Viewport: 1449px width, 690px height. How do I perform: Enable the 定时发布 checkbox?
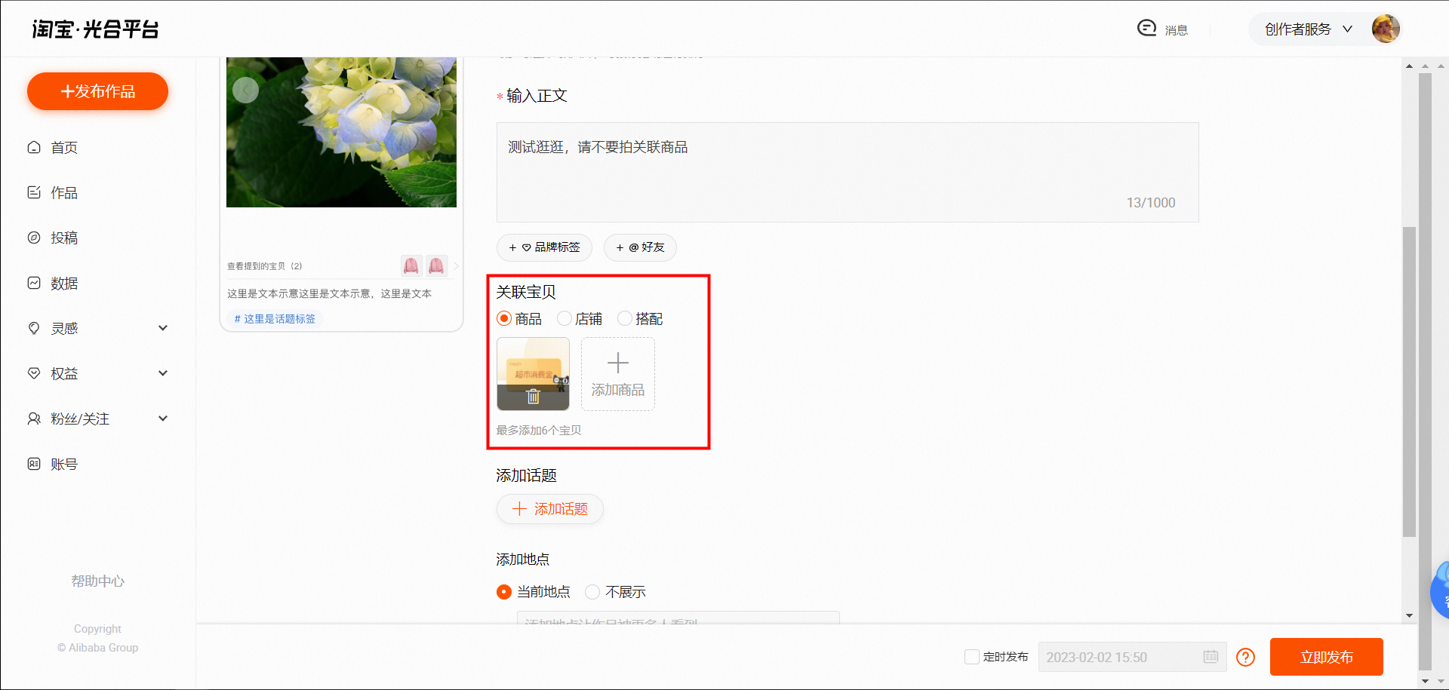[972, 657]
